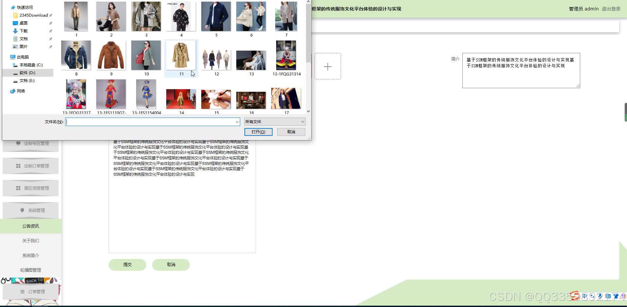
Task: Click the plus image upload box
Action: 328,66
